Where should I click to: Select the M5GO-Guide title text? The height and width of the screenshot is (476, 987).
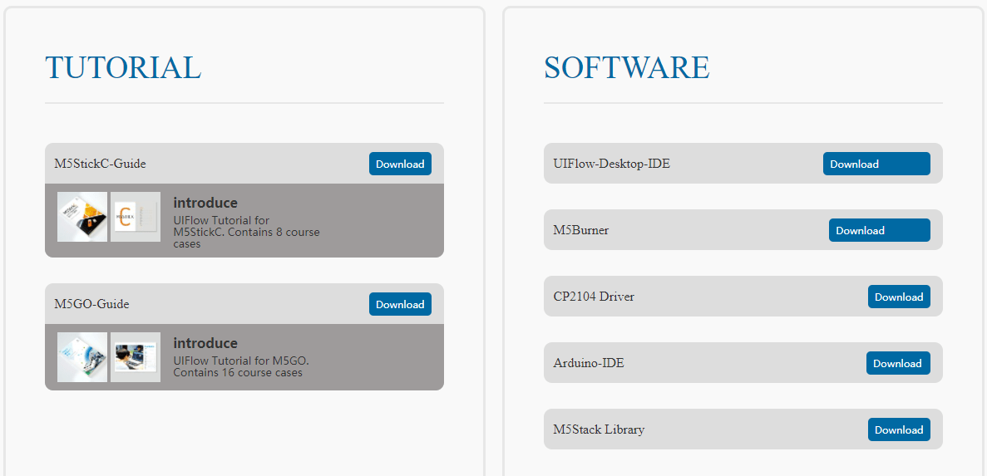point(91,304)
